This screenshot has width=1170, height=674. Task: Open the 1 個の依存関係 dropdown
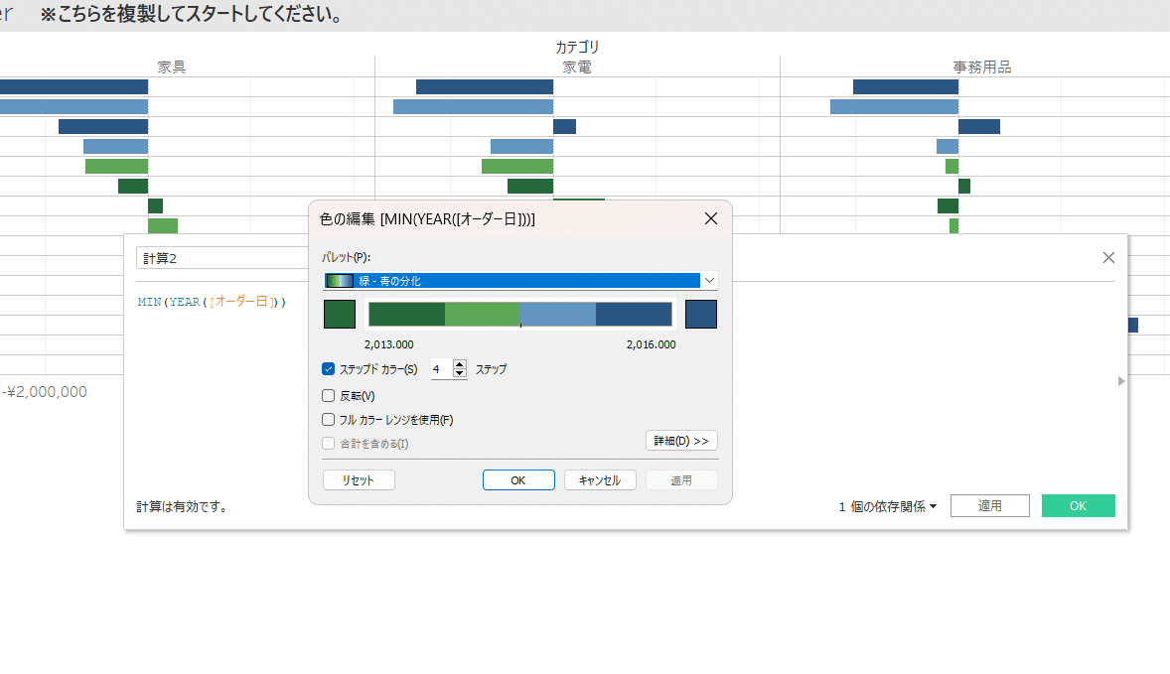[886, 505]
